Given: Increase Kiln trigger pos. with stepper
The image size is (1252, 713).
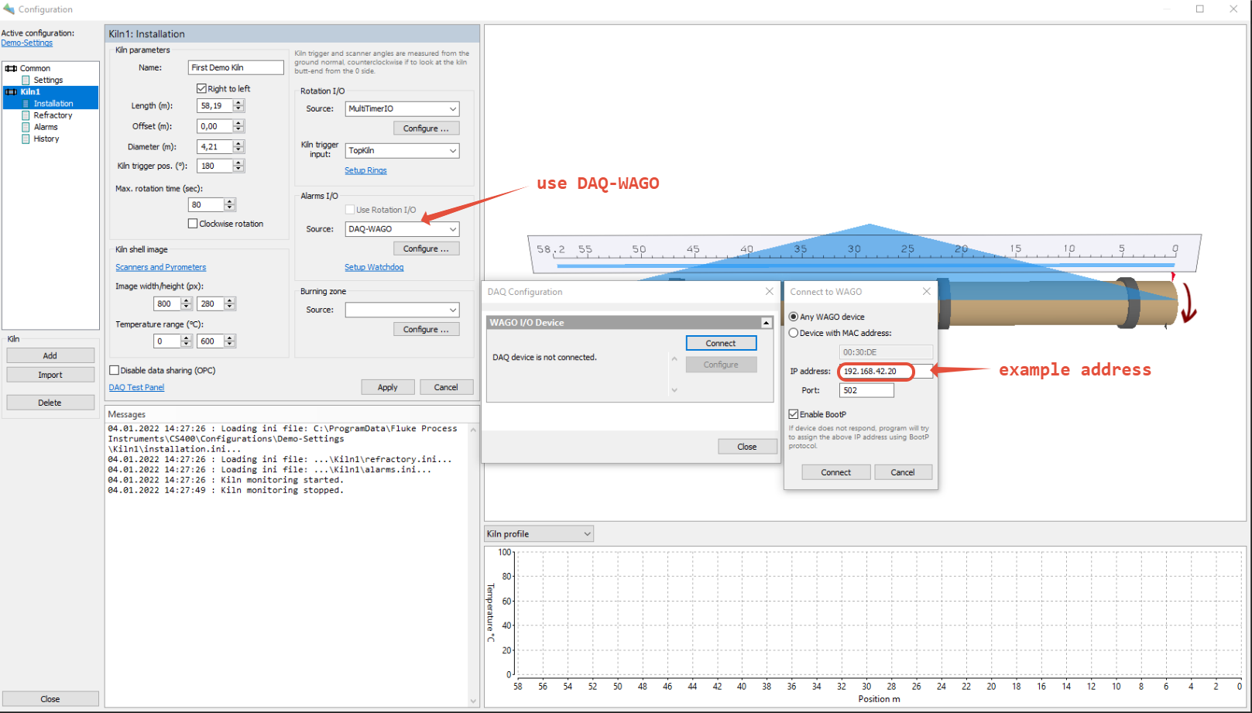Looking at the screenshot, I should (x=238, y=163).
